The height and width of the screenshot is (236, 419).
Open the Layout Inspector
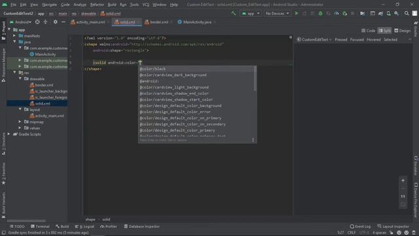(393, 227)
